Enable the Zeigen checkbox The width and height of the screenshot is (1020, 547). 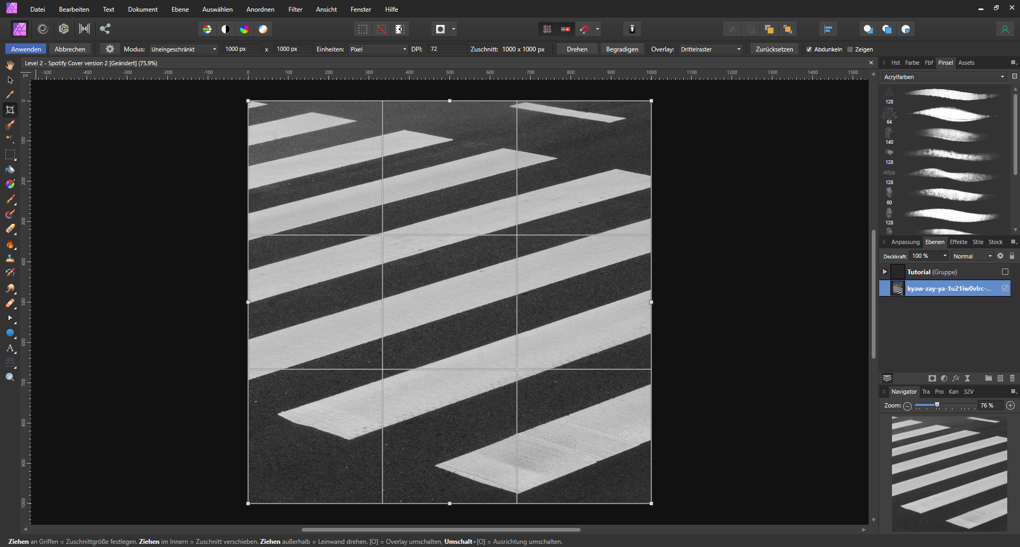pyautogui.click(x=850, y=49)
